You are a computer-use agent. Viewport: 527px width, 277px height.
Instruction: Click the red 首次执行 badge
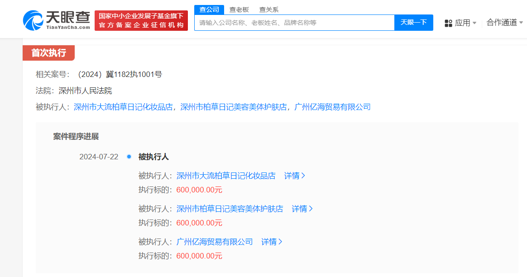pyautogui.click(x=48, y=53)
